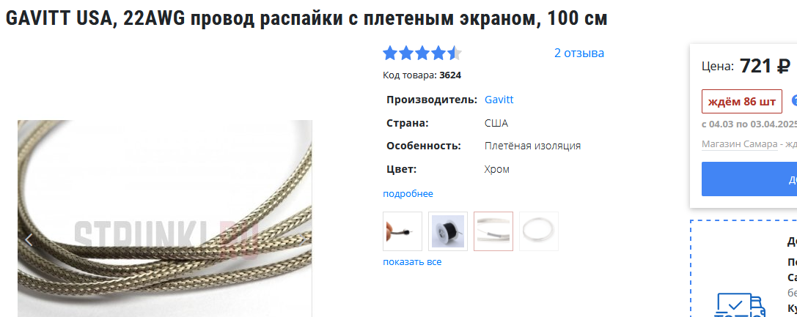The image size is (797, 317).
Task: Click the right arrow on product photo
Action: (302, 240)
